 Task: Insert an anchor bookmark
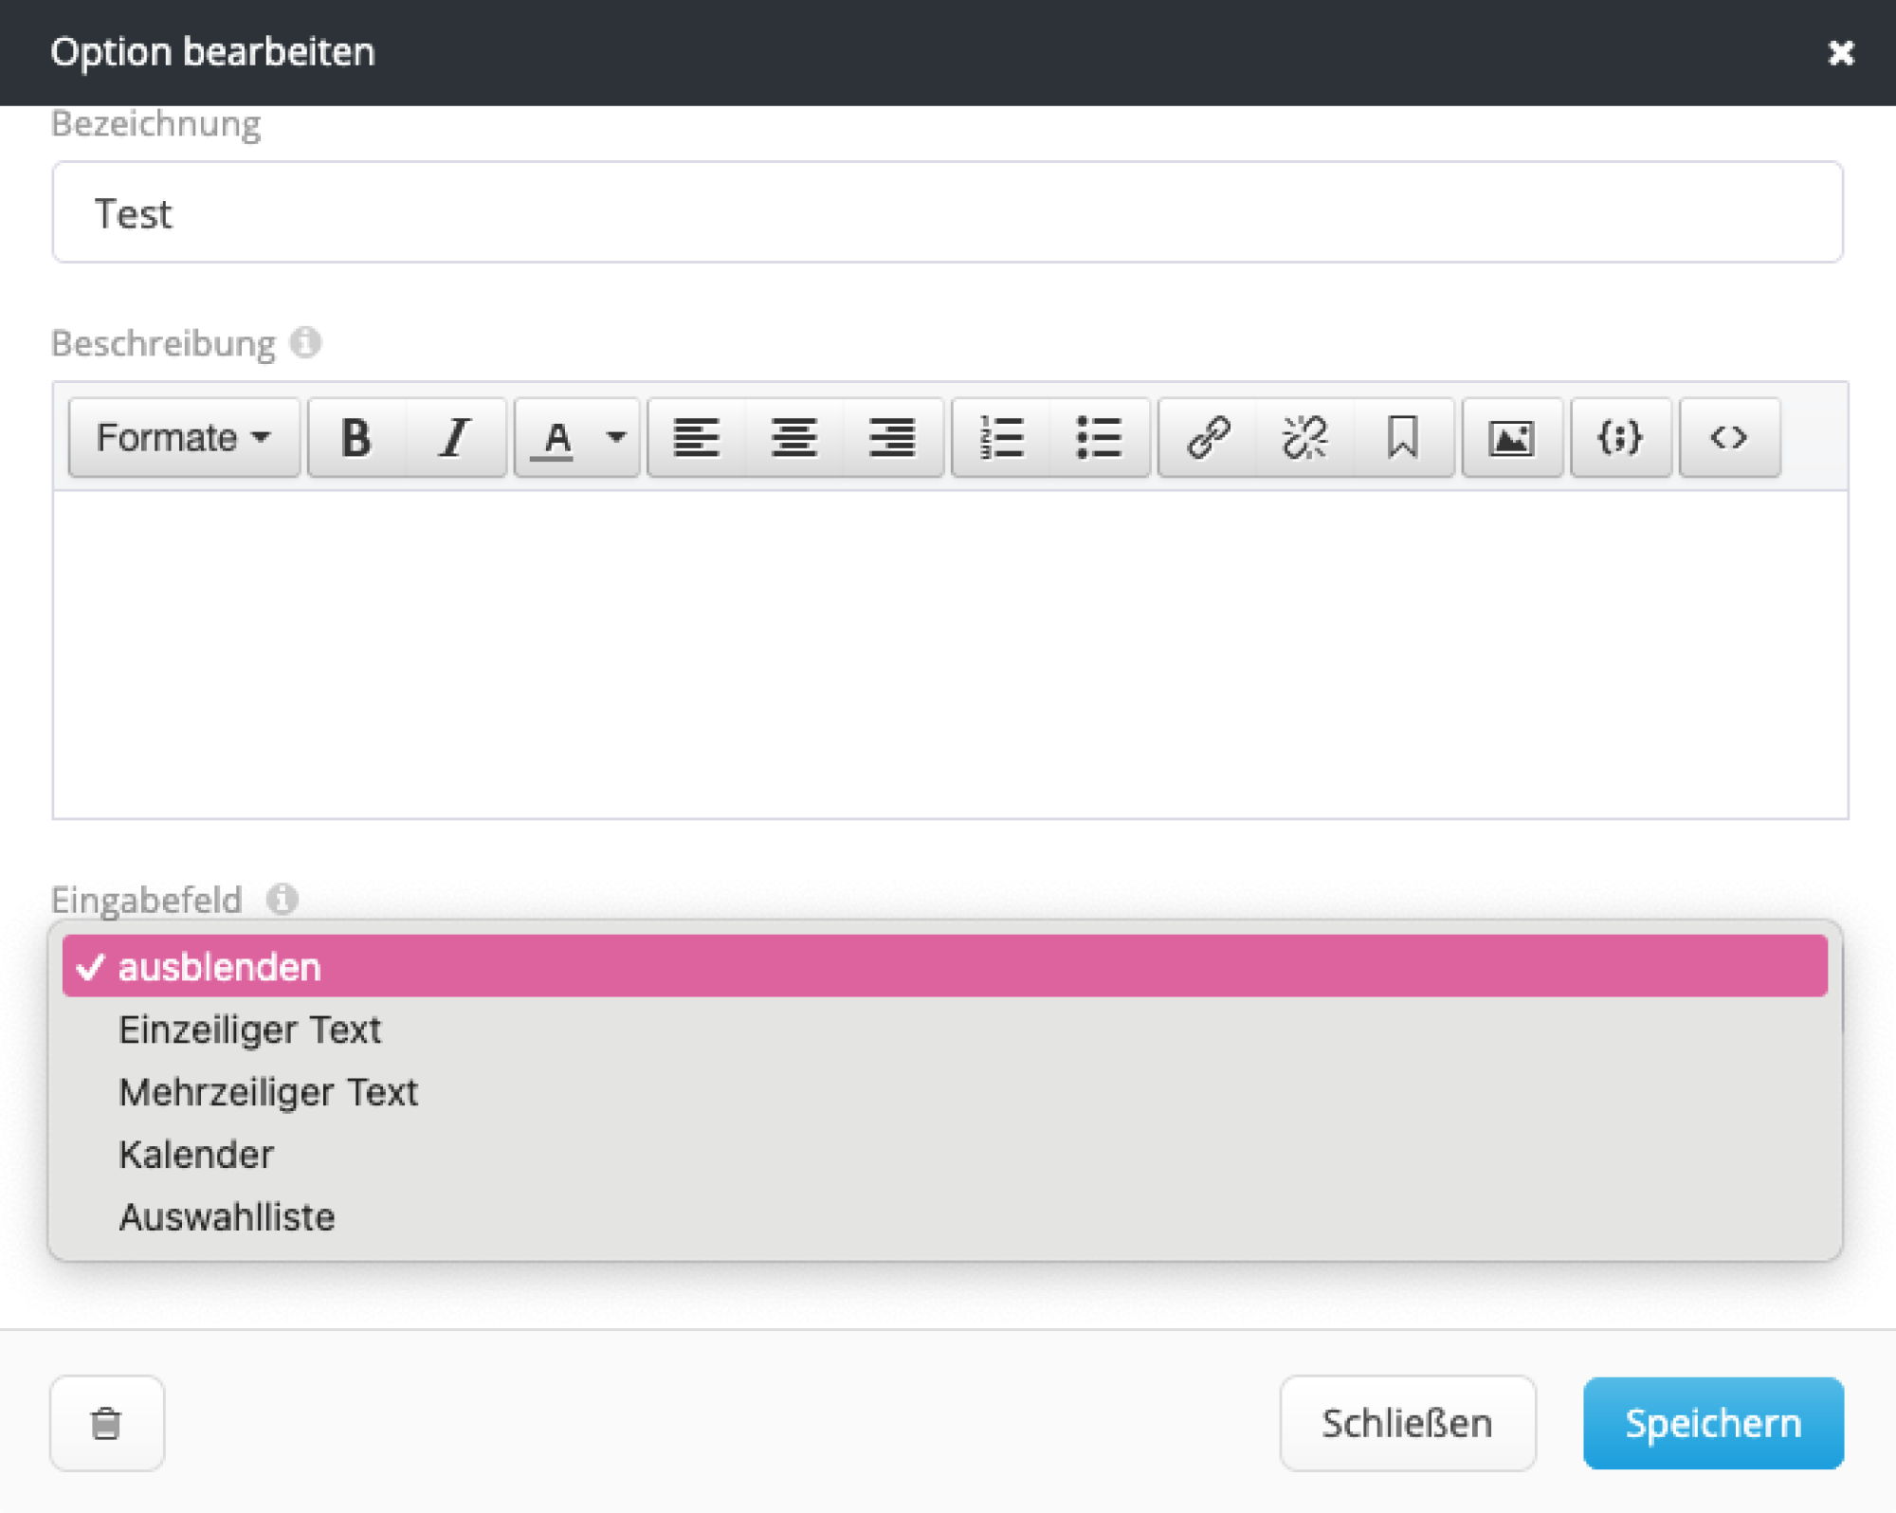[1403, 438]
